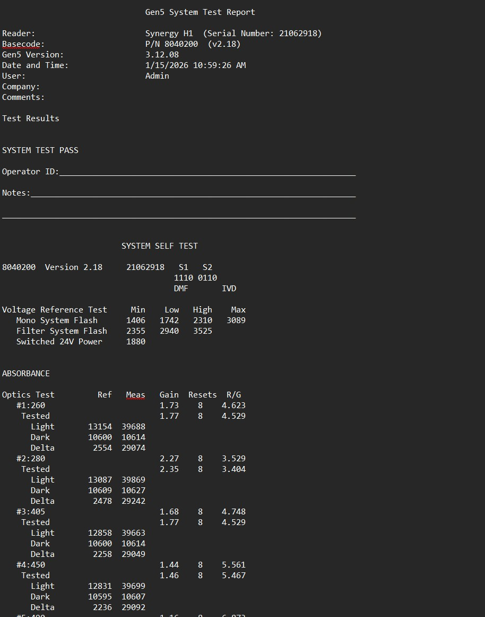The image size is (485, 617).
Task: Click the #3:405 wavelength entry
Action: [x=31, y=512]
